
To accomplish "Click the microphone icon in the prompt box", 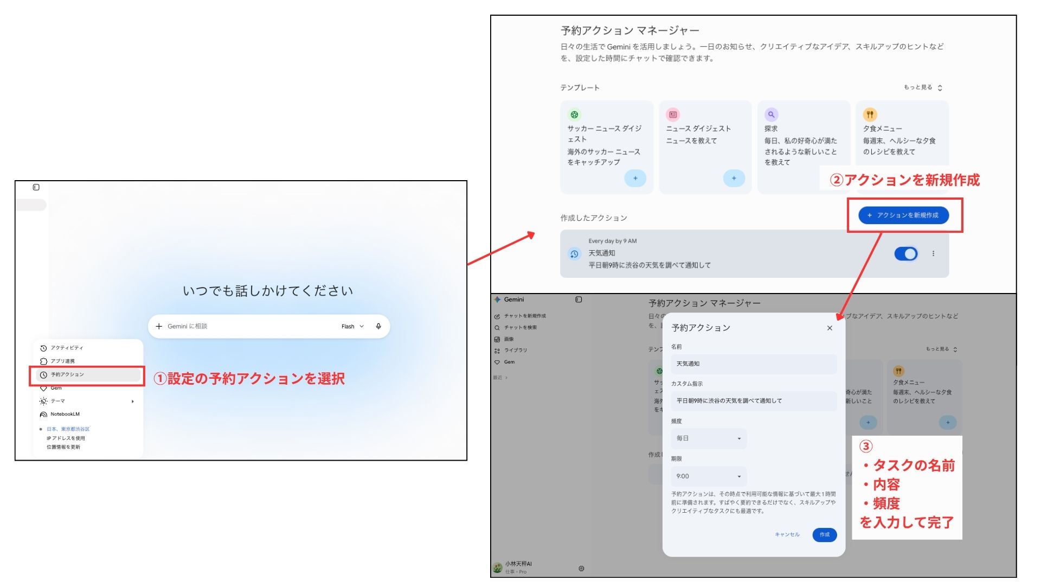I will click(378, 326).
